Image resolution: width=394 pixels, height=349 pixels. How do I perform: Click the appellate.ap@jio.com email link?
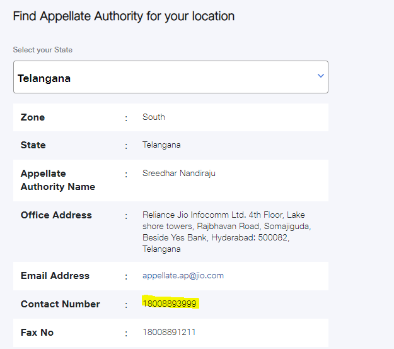pos(183,276)
